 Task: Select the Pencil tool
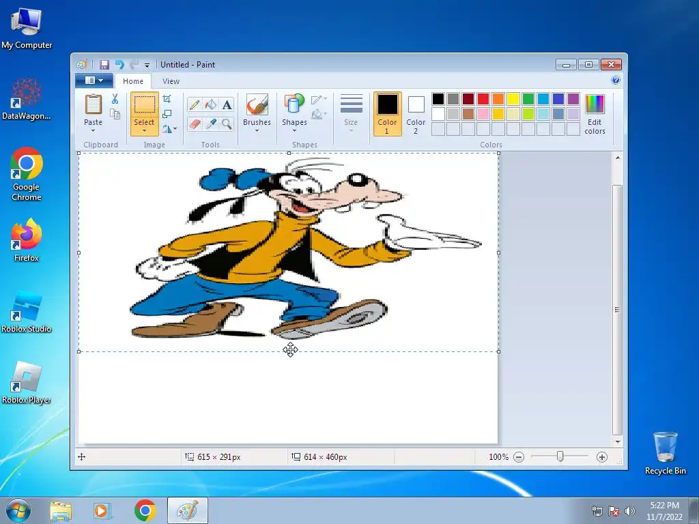click(x=195, y=104)
